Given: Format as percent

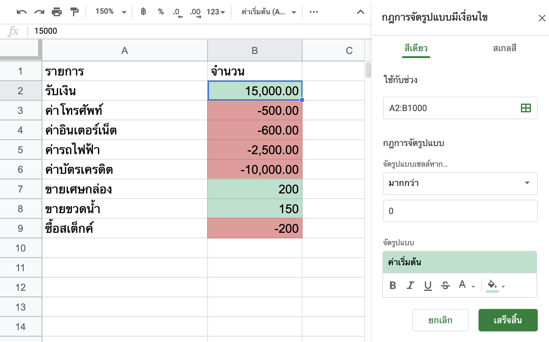Looking at the screenshot, I should pos(161,12).
